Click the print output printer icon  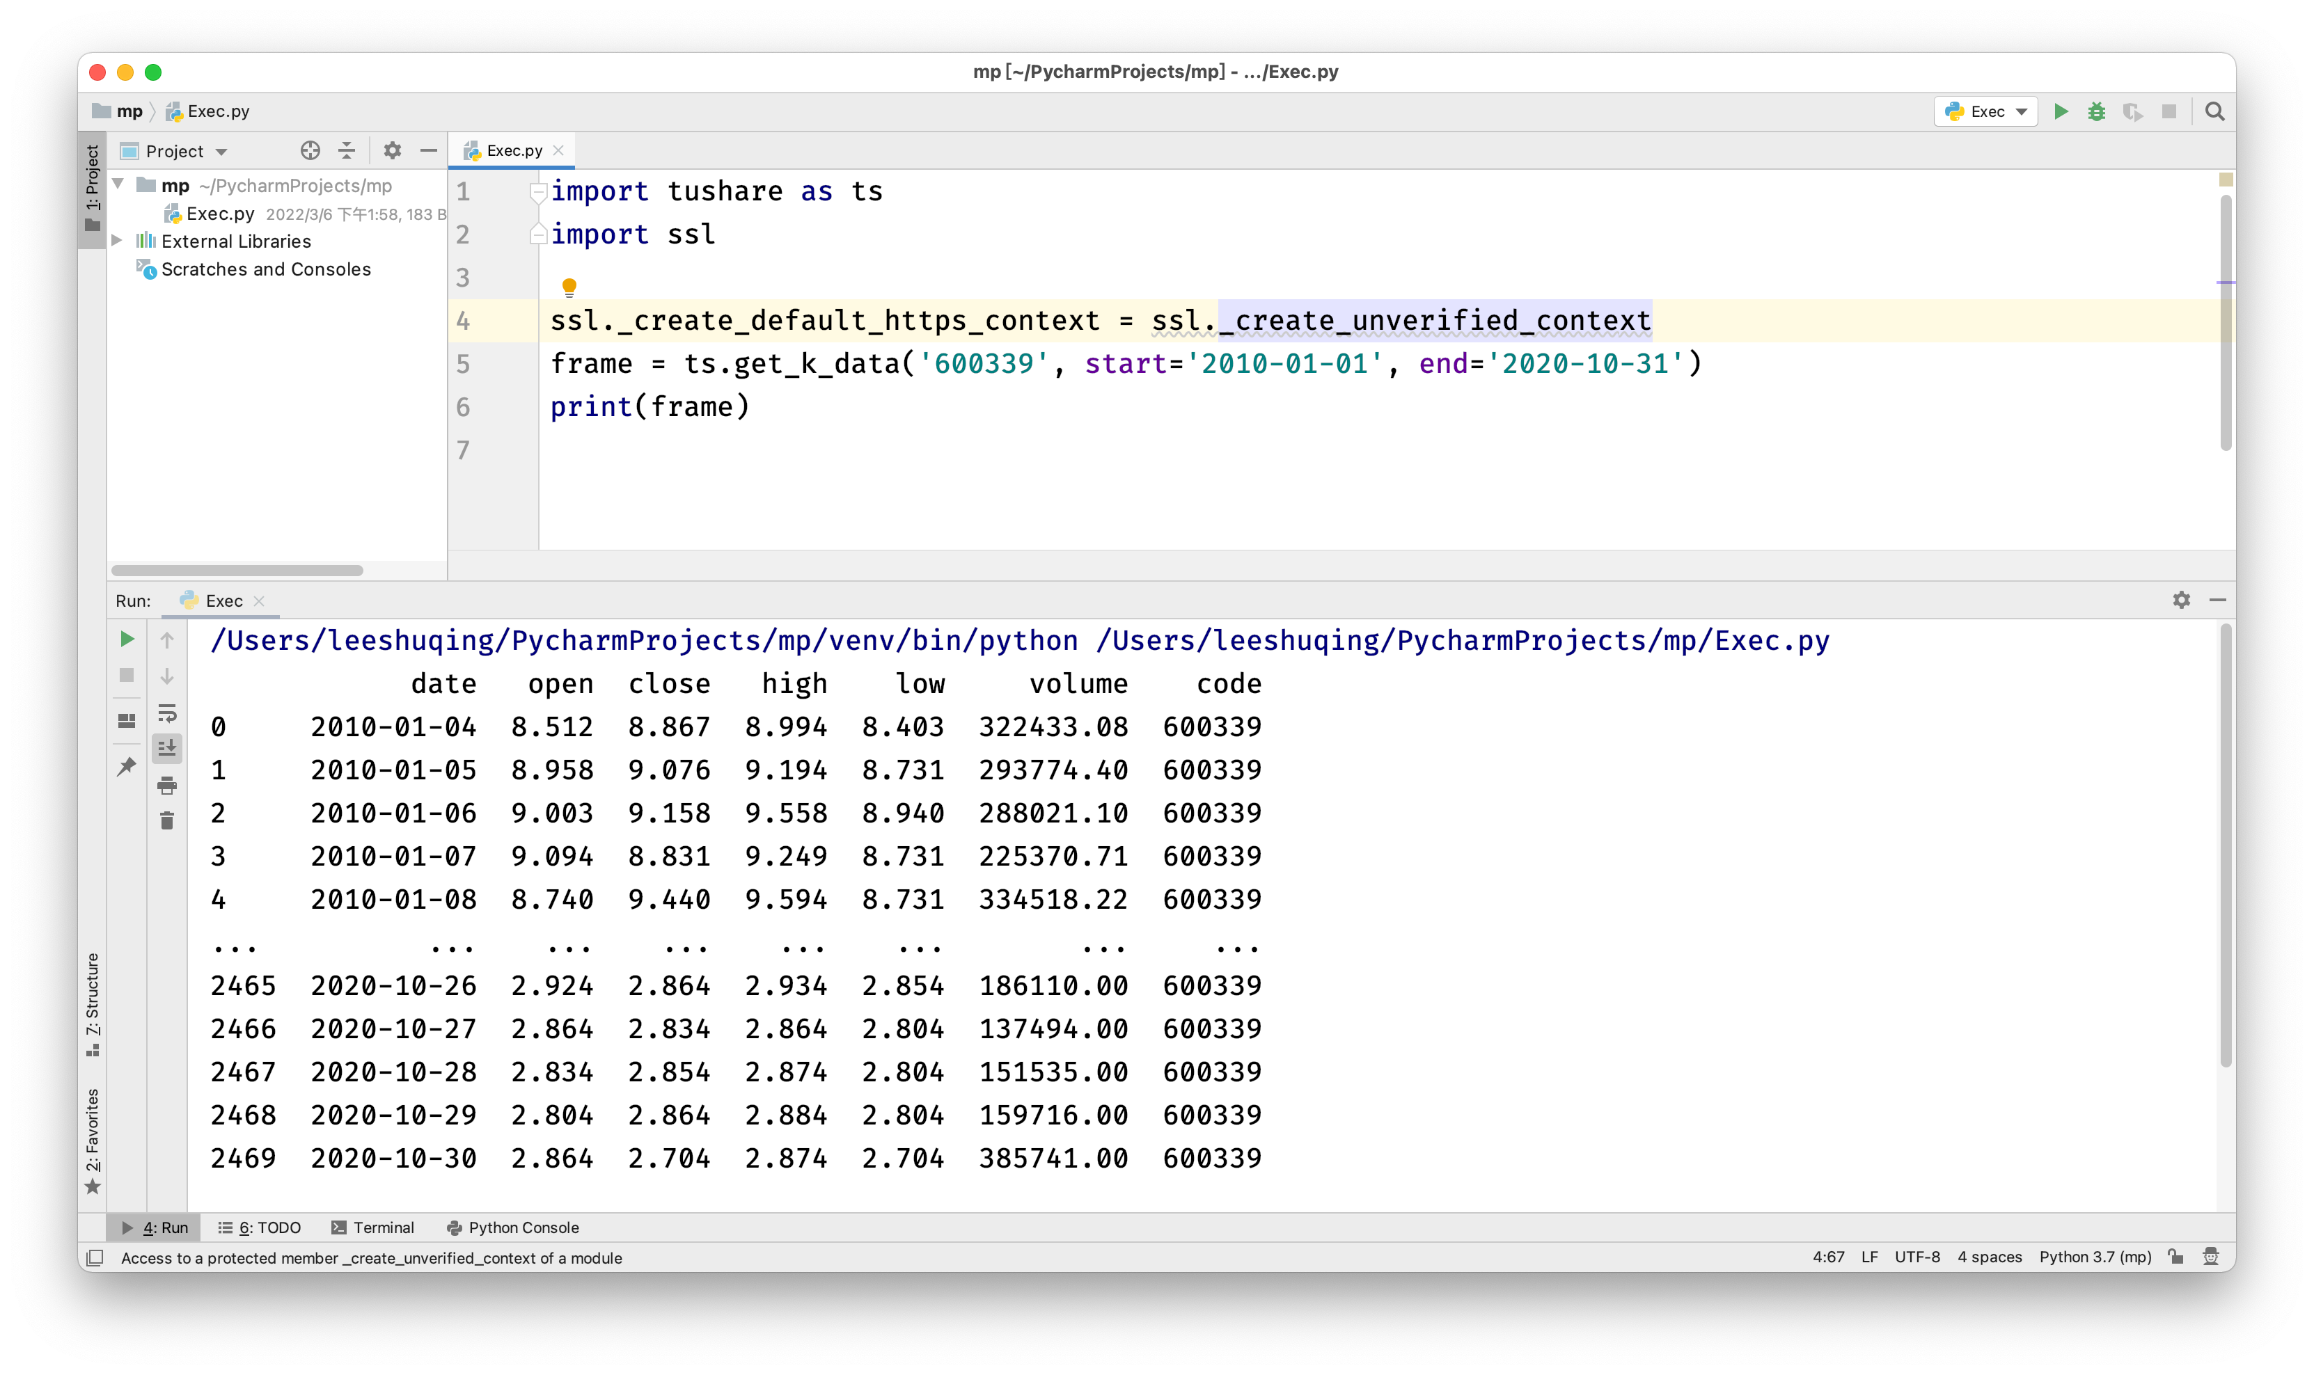167,786
